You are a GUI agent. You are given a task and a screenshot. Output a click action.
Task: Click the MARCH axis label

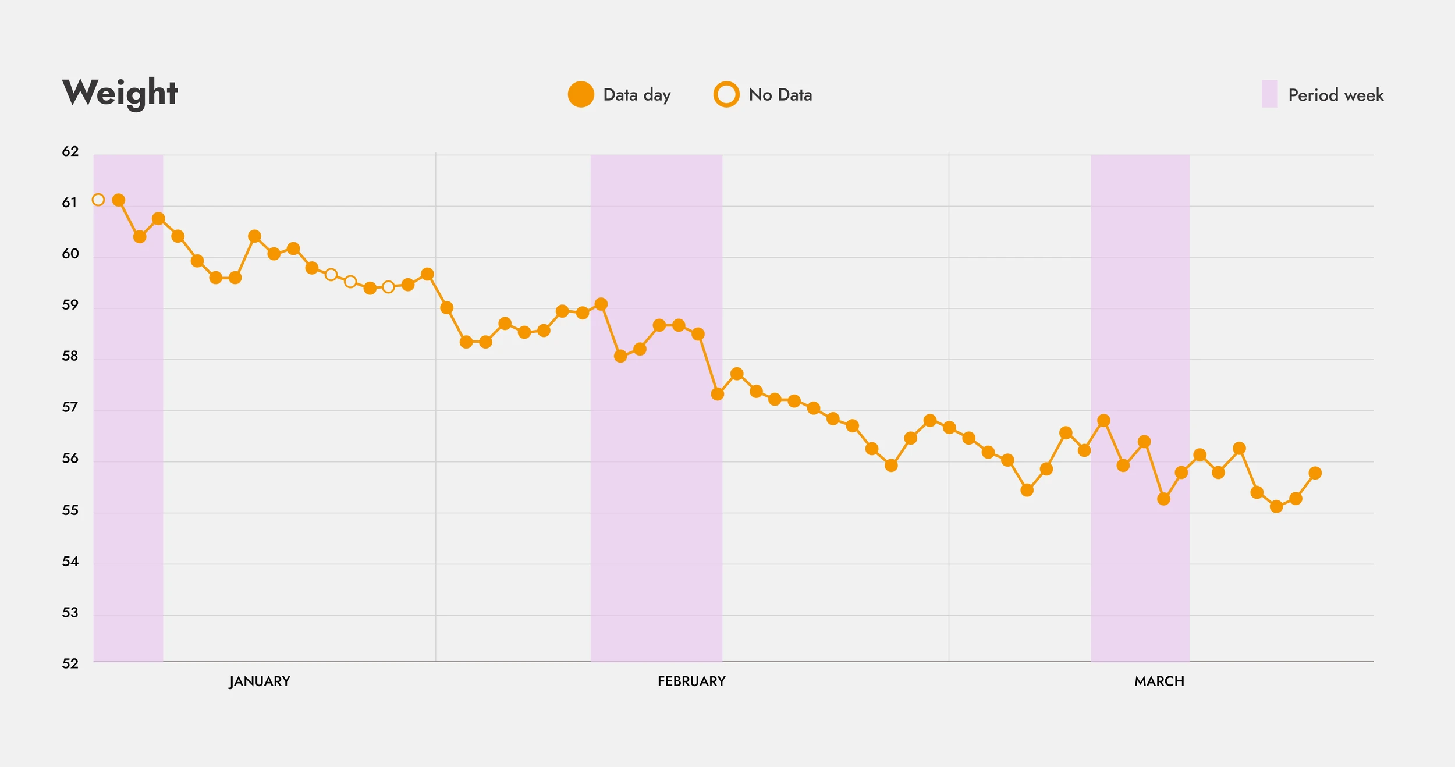1159,681
